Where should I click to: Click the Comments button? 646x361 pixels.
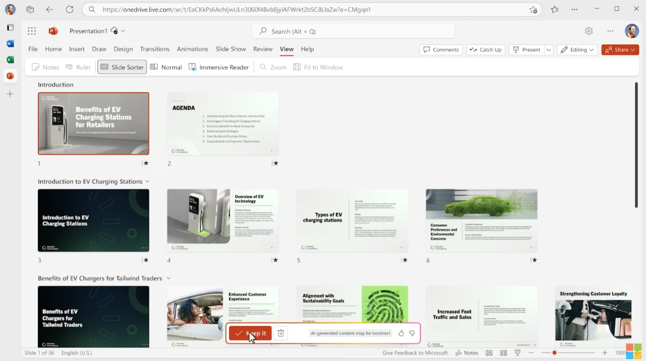tap(441, 50)
